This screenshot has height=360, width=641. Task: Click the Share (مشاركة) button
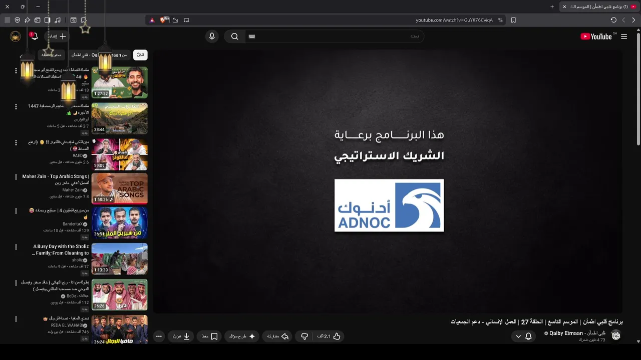pyautogui.click(x=278, y=336)
